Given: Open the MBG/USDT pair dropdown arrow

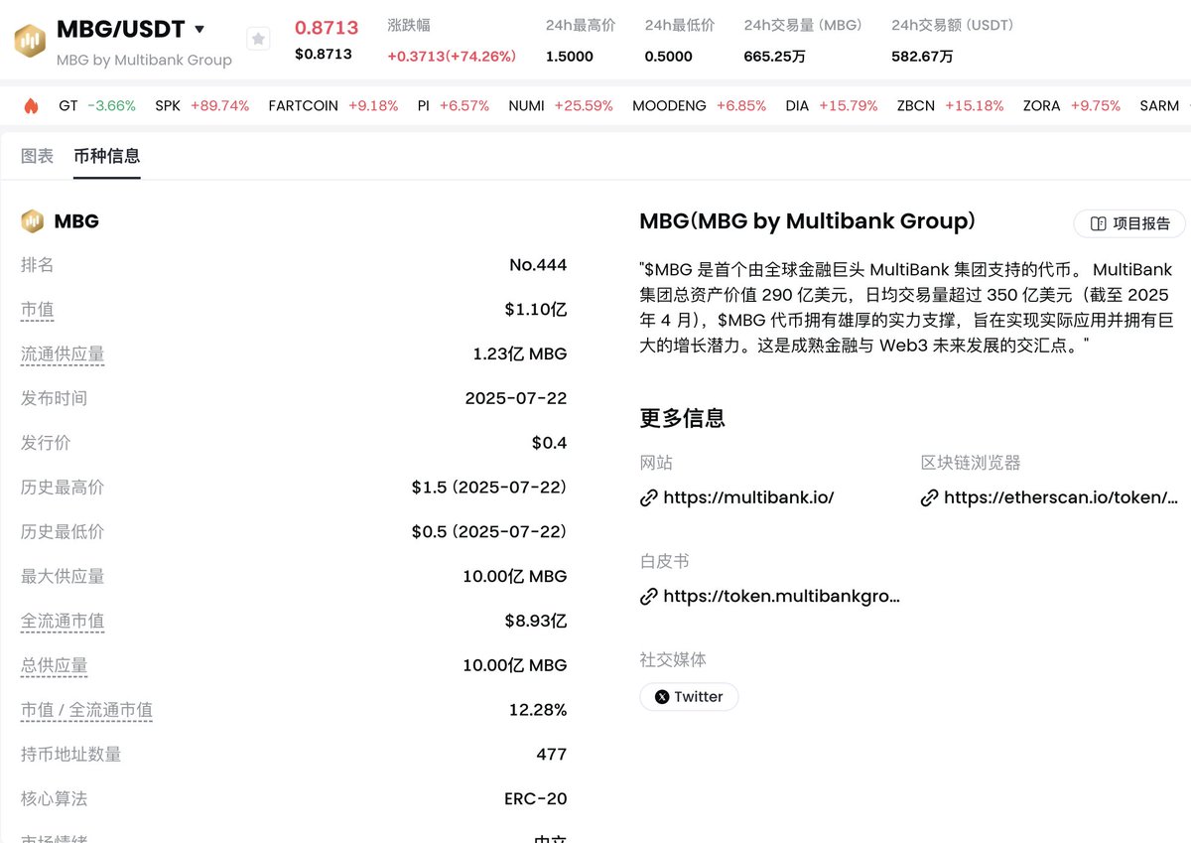Looking at the screenshot, I should (x=199, y=30).
